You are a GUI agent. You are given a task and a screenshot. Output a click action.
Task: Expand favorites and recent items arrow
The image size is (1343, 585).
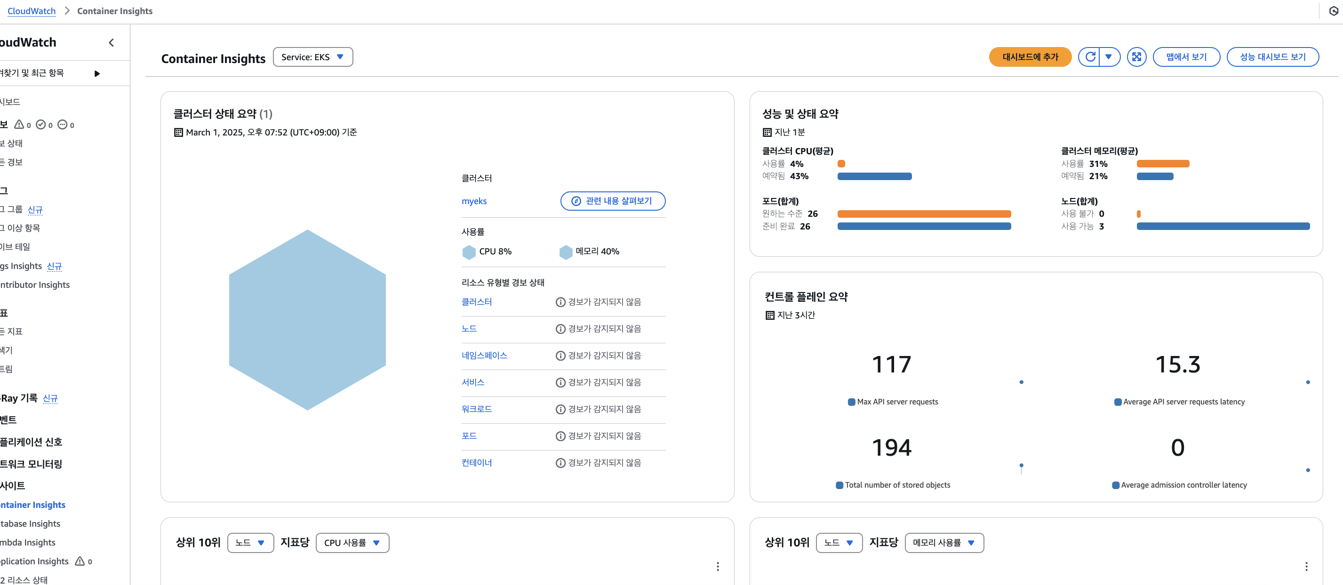pos(97,73)
